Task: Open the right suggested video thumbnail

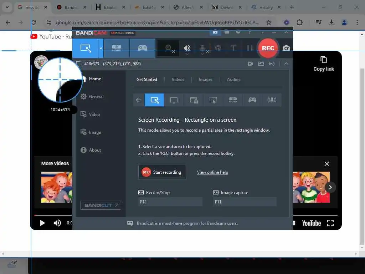Action: click(311, 187)
